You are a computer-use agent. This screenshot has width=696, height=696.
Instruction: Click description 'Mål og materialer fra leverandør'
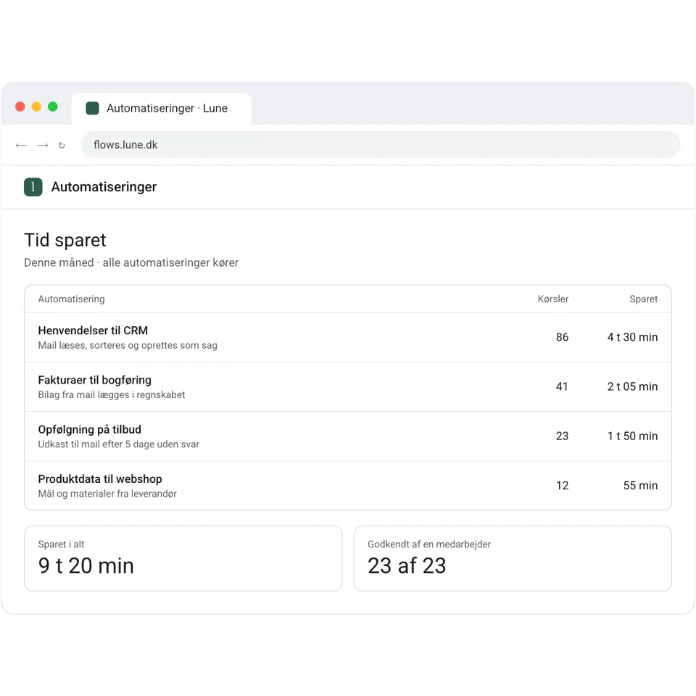[x=107, y=494]
